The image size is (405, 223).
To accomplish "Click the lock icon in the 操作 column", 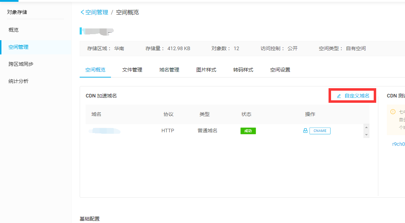I will coord(305,131).
